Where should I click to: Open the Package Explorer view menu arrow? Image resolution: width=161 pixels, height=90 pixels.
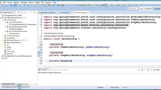pos(29,12)
